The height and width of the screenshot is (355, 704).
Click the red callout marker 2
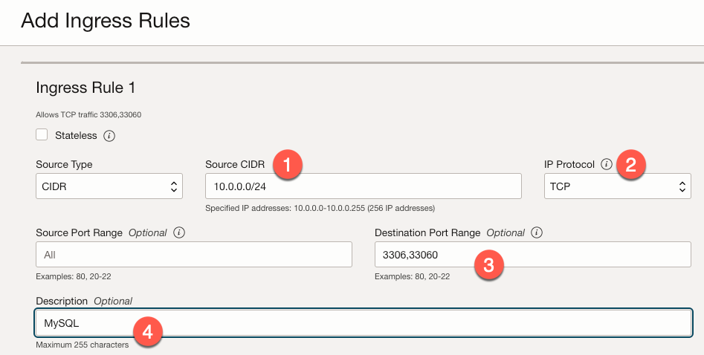point(630,165)
